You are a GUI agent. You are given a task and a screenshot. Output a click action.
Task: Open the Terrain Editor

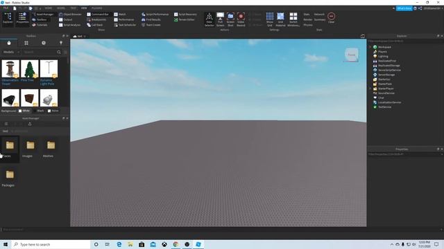(185, 19)
